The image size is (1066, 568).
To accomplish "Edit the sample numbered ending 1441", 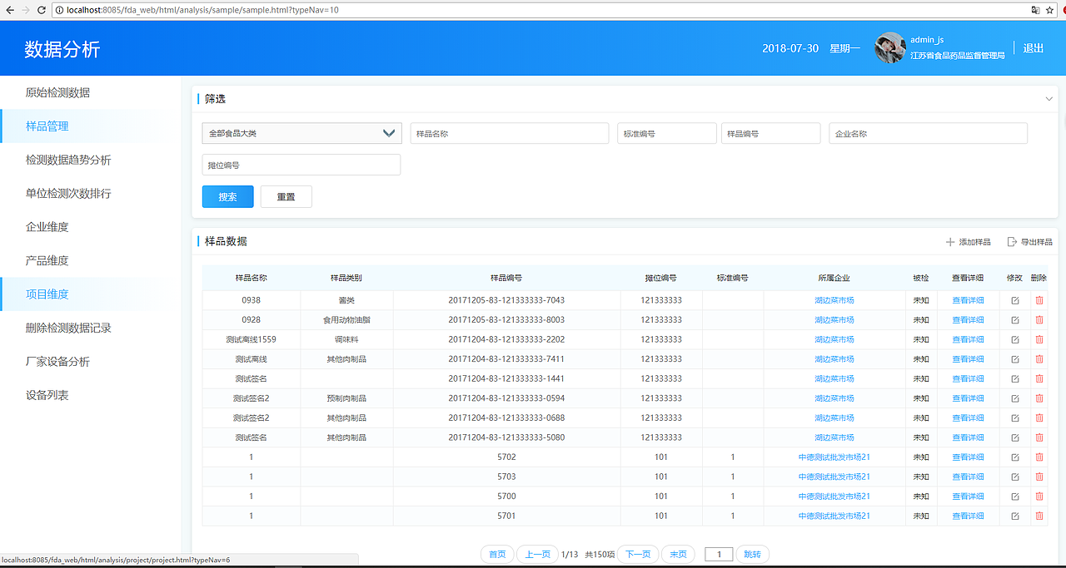I will (x=1014, y=378).
